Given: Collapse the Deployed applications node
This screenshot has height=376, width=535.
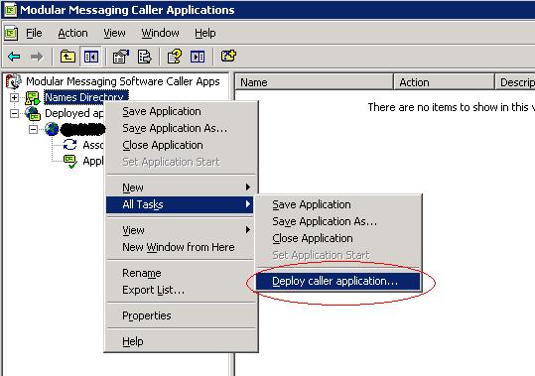Looking at the screenshot, I should tap(14, 113).
